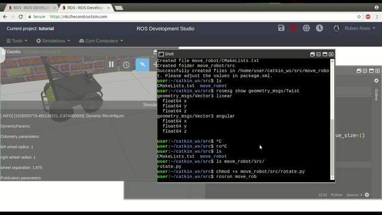
Task: Click the Gazebo clock reset icon
Action: click(x=126, y=64)
